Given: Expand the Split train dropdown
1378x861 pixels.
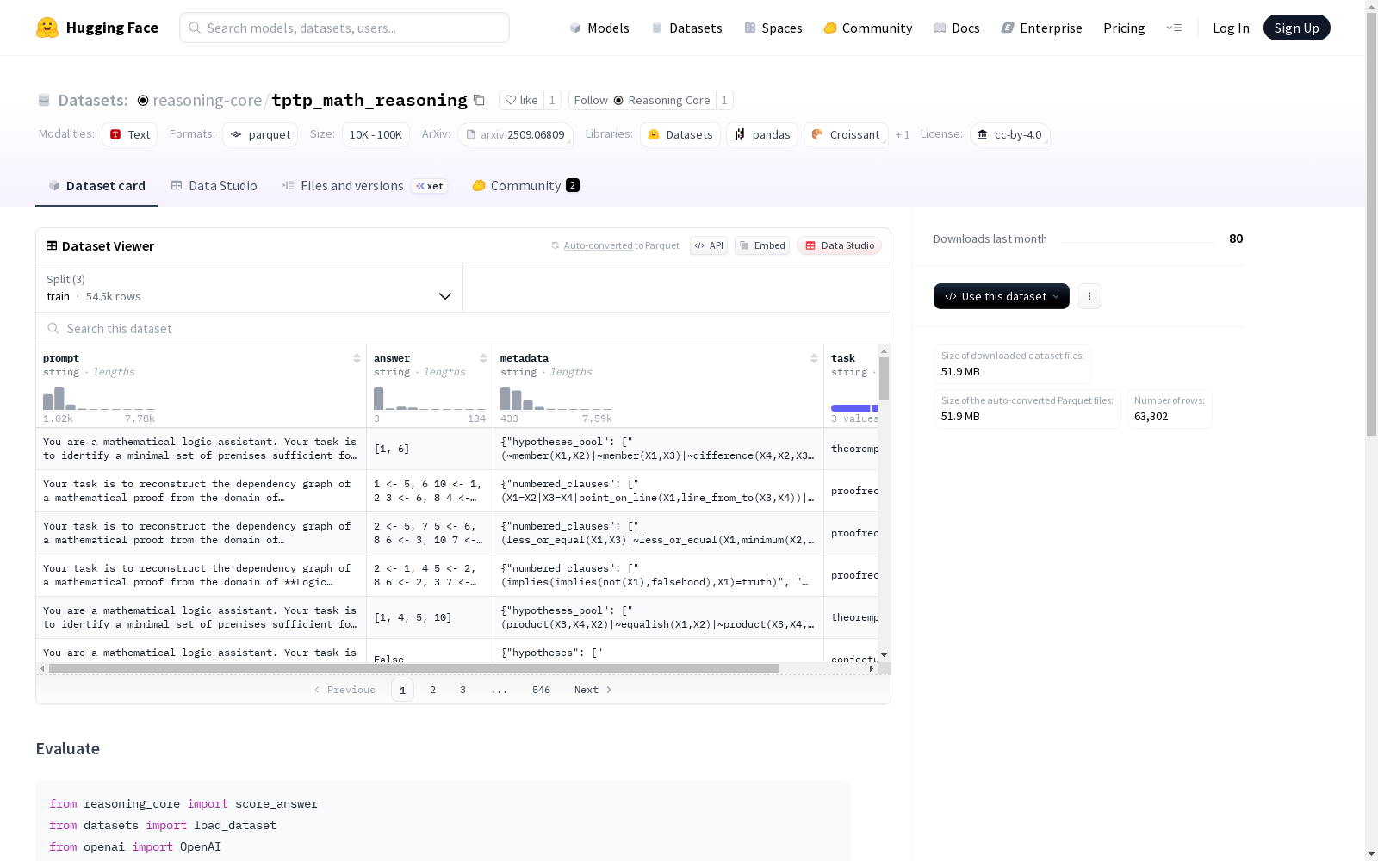Looking at the screenshot, I should pos(250,288).
